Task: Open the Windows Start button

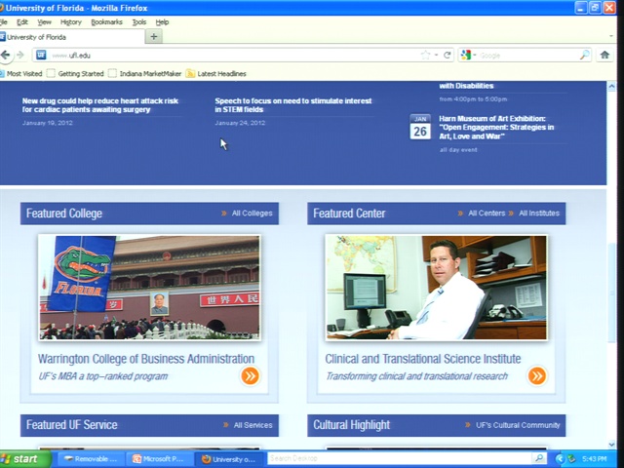Action: [x=25, y=459]
